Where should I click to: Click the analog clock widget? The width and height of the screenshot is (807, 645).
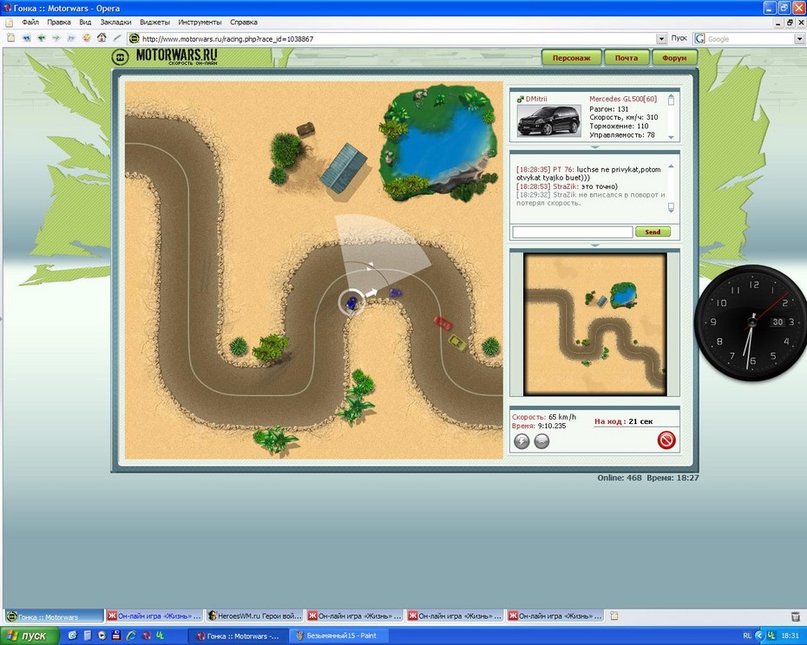click(752, 323)
